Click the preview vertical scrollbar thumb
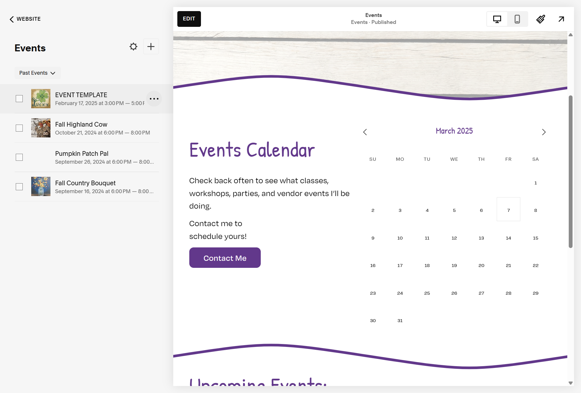This screenshot has height=393, width=581. (570, 172)
